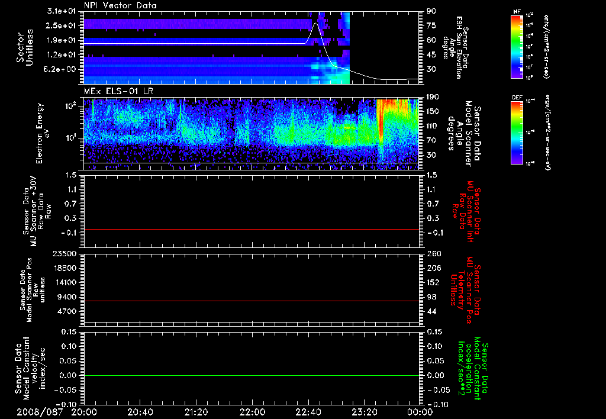Image resolution: width=606 pixels, height=419 pixels.
Task: Click the red line in the Model Scanner Pos panel
Action: click(252, 301)
